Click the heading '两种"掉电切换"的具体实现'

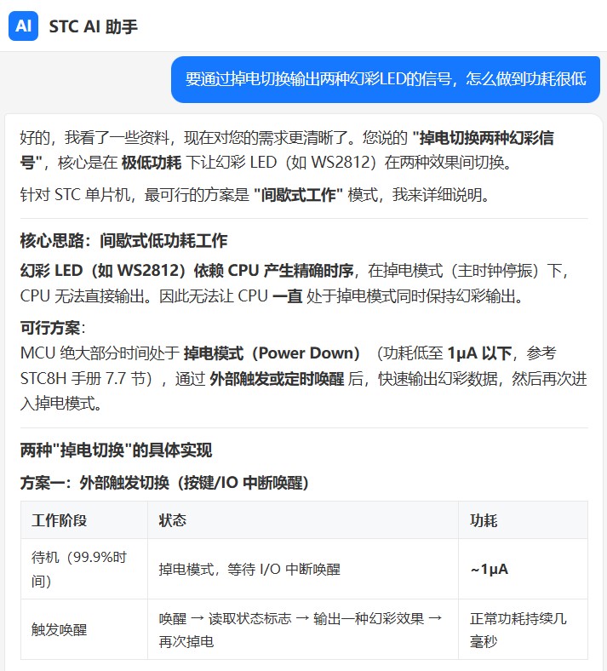pos(116,450)
